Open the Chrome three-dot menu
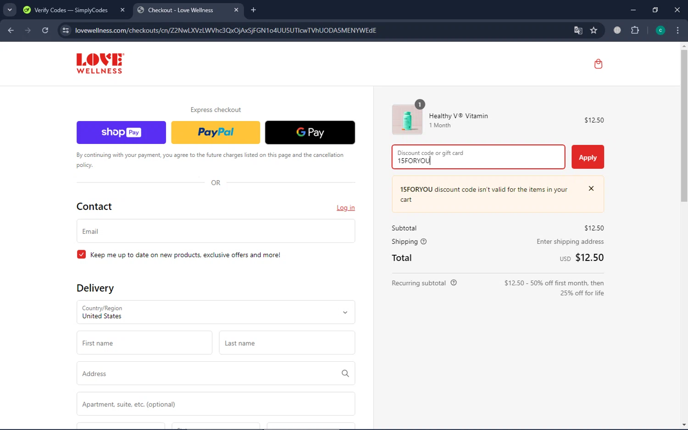This screenshot has width=688, height=430. [x=677, y=30]
